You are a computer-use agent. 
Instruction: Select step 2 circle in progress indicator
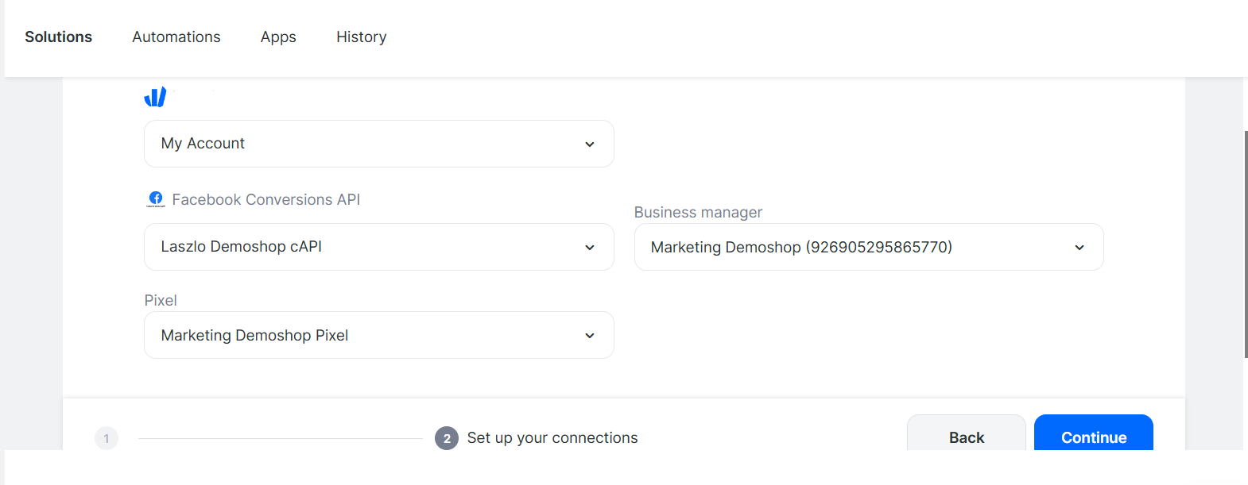pyautogui.click(x=447, y=438)
